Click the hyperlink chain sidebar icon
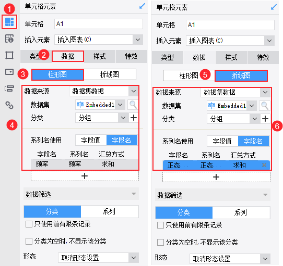This screenshot has height=266, width=283. 9,105
